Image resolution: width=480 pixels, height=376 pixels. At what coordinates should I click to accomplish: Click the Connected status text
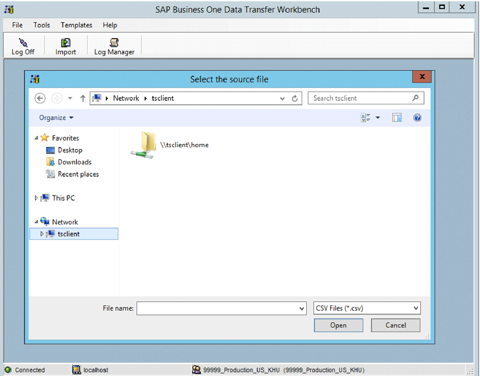coord(30,370)
